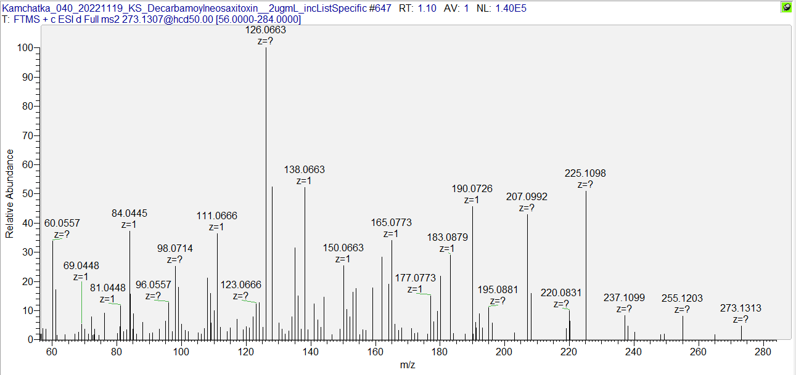Click the 225.1098 peak label
The height and width of the screenshot is (375, 796).
point(585,174)
